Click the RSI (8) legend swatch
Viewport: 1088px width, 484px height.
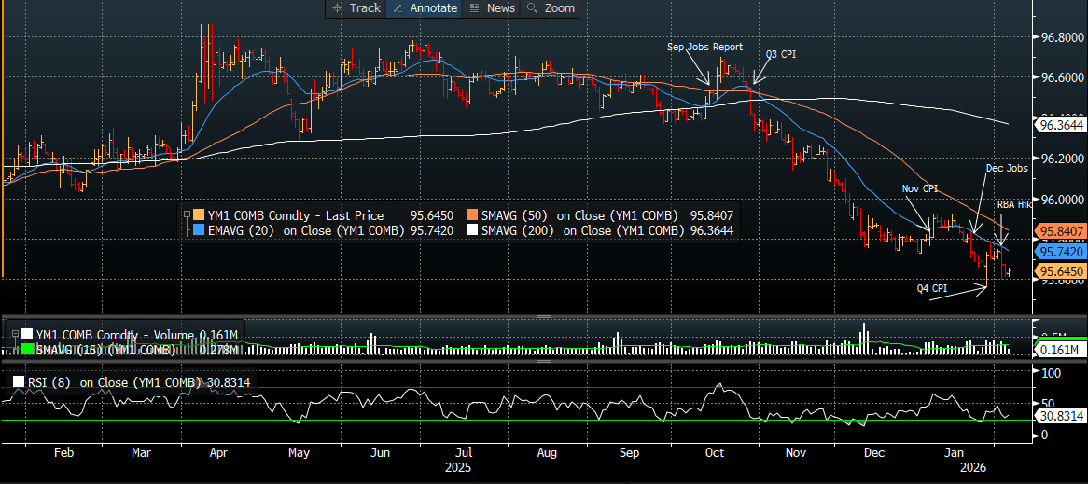pos(18,382)
